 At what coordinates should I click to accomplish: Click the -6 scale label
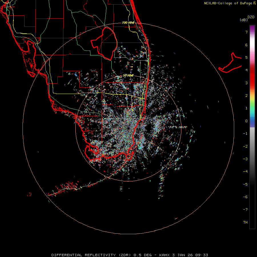[245, 197]
